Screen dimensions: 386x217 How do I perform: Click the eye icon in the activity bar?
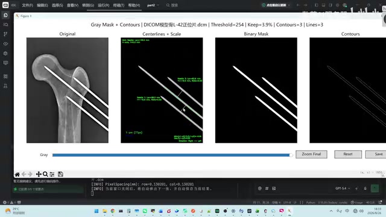(5, 44)
